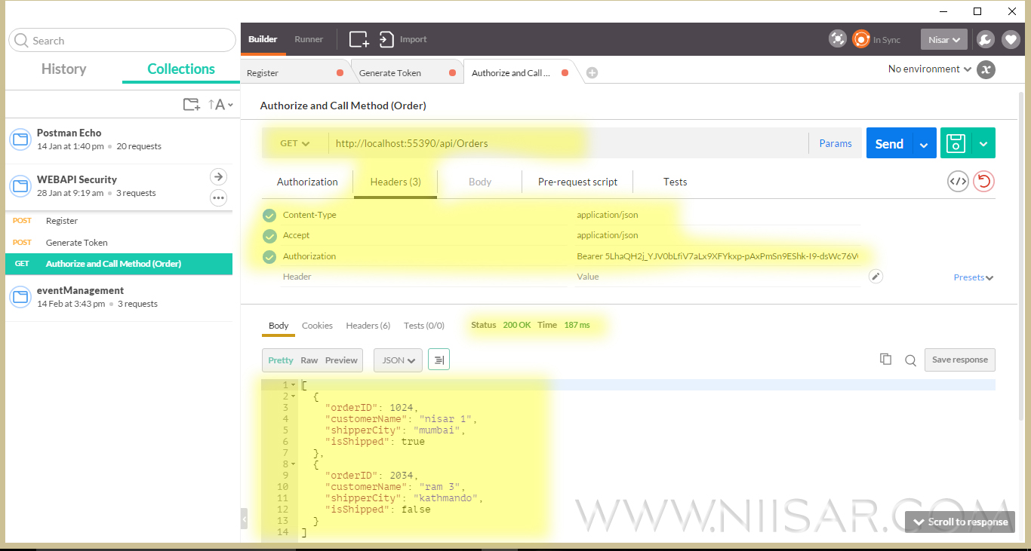Open the Nisar account dropdown
Viewport: 1031px width, 551px height.
pyautogui.click(x=944, y=39)
